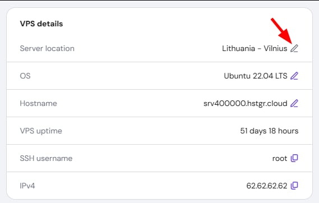Click the VPS uptime label
The height and width of the screenshot is (203, 319).
point(41,131)
